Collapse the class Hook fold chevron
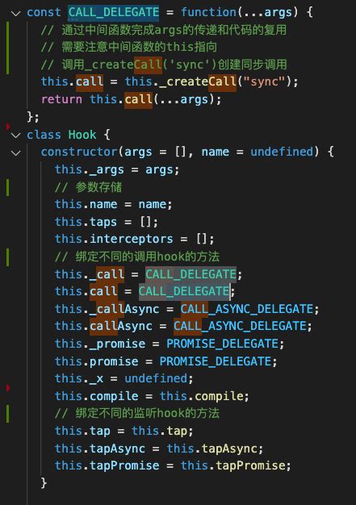This screenshot has width=356, height=505. click(15, 136)
